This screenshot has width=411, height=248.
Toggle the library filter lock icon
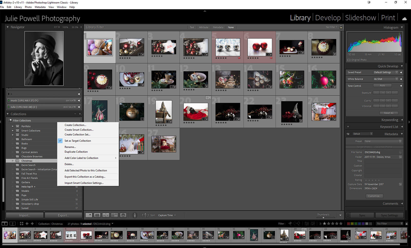[341, 27]
